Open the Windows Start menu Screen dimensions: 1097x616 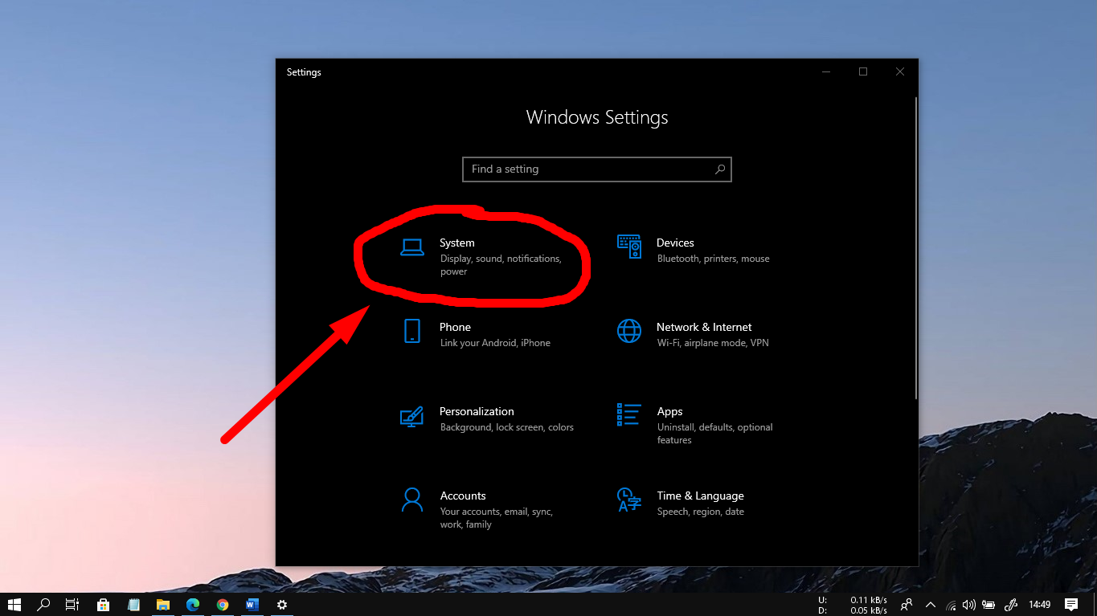click(14, 605)
